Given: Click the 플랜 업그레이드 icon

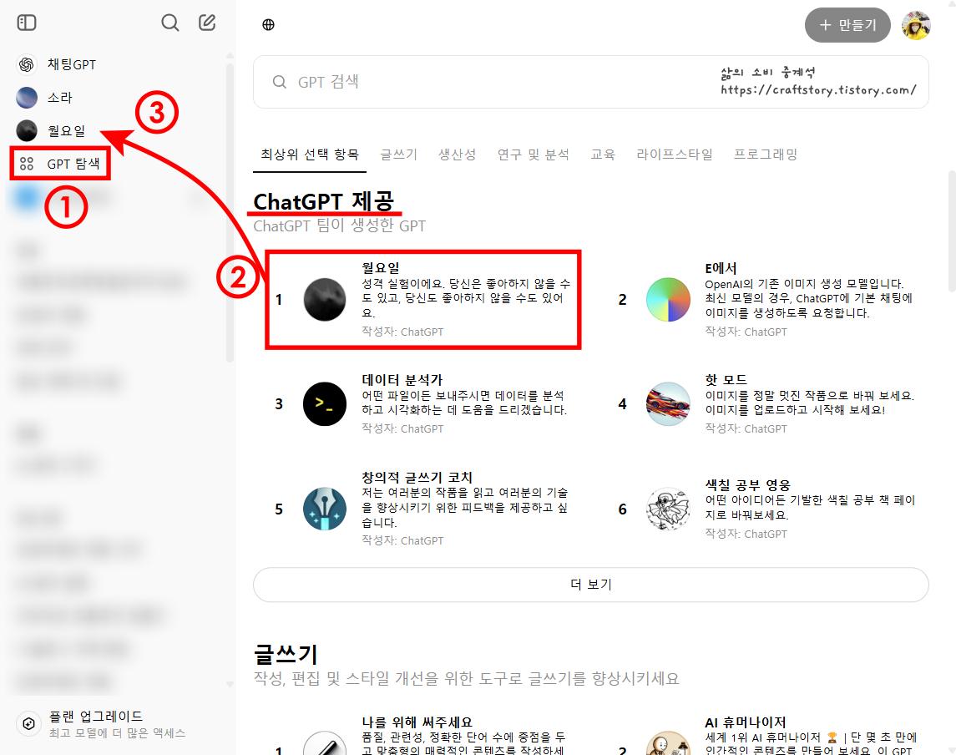Looking at the screenshot, I should pyautogui.click(x=28, y=724).
